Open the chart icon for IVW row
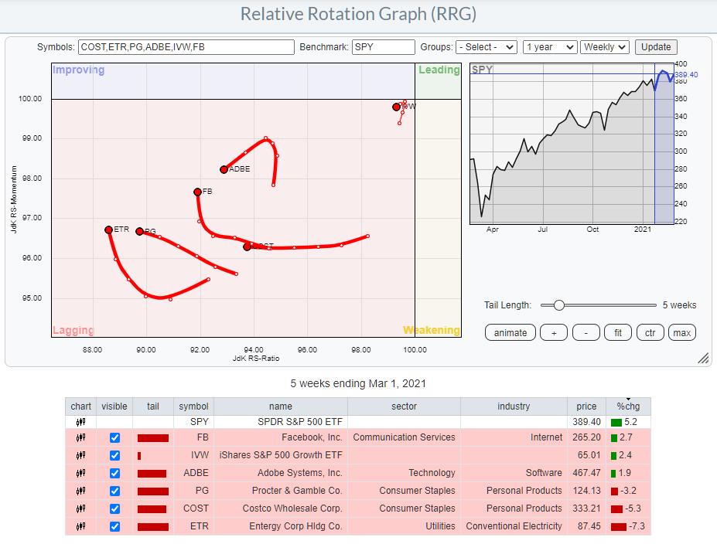This screenshot has width=717, height=551. (x=80, y=455)
